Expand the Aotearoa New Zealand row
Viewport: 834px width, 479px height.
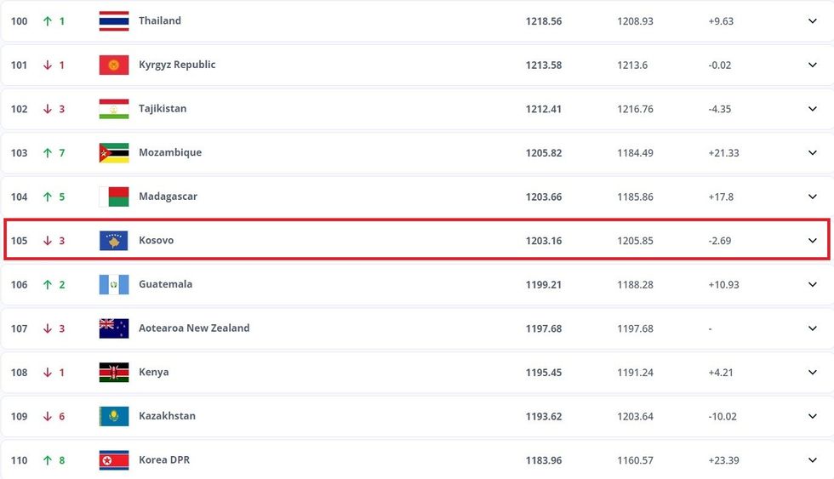point(812,328)
